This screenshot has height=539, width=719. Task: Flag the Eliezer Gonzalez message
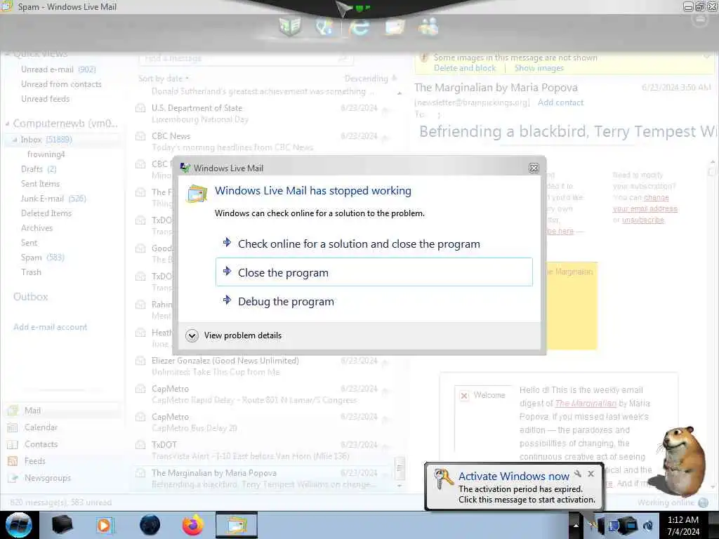point(385,361)
